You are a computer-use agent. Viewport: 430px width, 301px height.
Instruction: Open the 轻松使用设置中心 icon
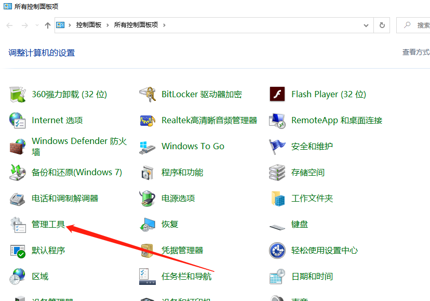277,251
